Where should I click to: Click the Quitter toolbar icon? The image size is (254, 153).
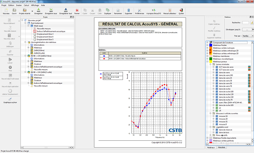click(181, 10)
